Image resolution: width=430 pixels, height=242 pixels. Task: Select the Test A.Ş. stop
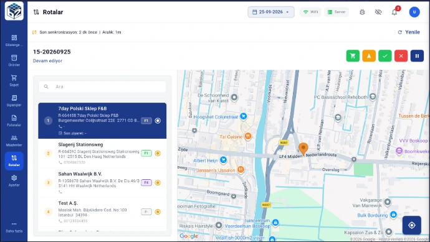tap(102, 212)
